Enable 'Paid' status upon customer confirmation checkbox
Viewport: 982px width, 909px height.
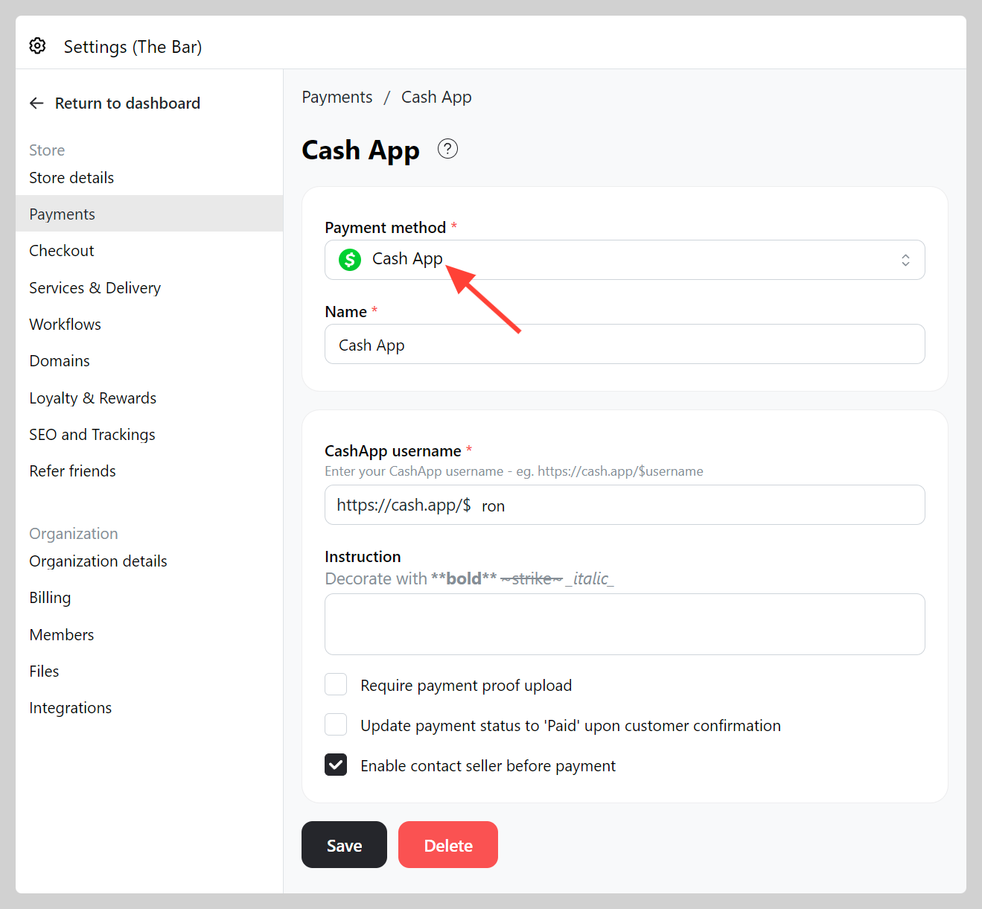coord(336,724)
